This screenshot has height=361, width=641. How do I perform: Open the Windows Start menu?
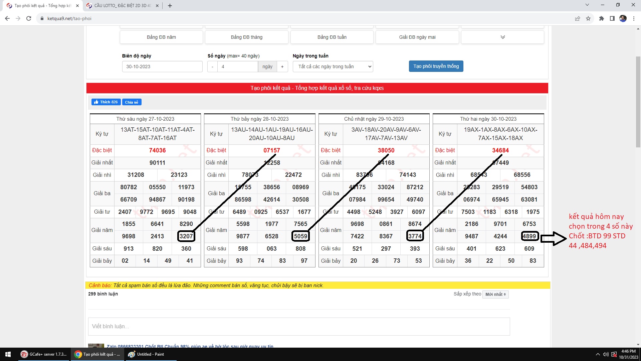click(8, 354)
